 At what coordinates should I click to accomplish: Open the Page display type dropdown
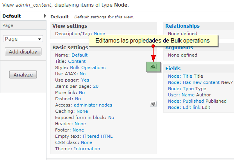(x=23, y=39)
